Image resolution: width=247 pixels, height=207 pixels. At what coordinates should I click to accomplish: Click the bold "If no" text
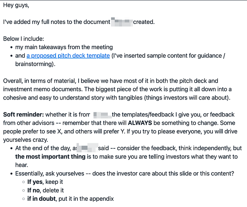[33, 190]
